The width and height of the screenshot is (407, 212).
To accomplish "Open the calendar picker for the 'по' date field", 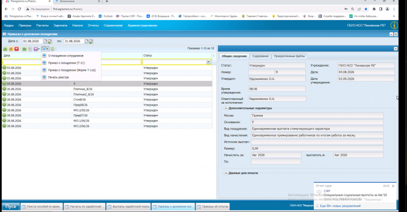I will click(87, 41).
